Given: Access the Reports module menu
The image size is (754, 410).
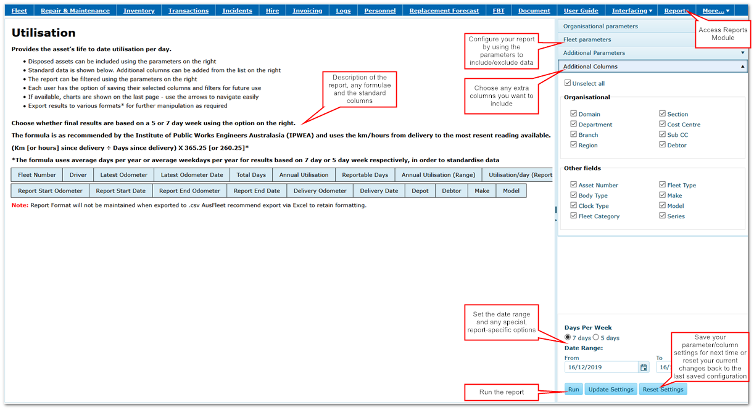Looking at the screenshot, I should 677,10.
